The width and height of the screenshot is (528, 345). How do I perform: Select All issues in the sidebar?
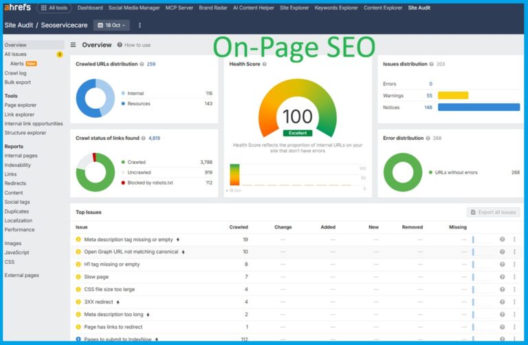(15, 54)
